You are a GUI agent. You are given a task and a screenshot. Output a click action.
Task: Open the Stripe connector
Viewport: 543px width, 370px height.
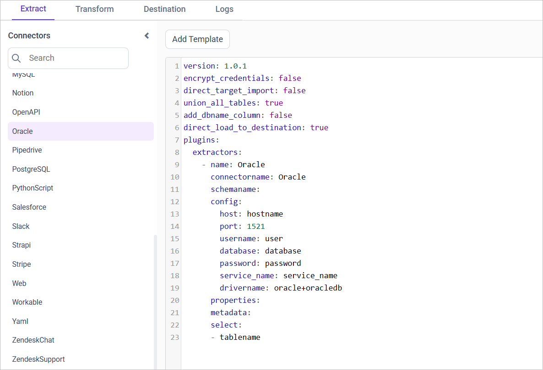click(x=21, y=264)
